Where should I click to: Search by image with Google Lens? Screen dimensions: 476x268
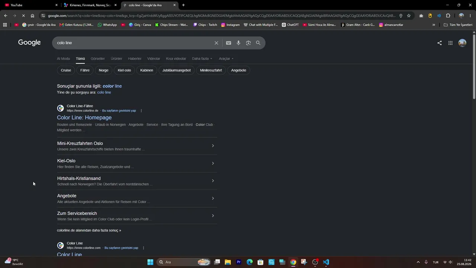(248, 43)
